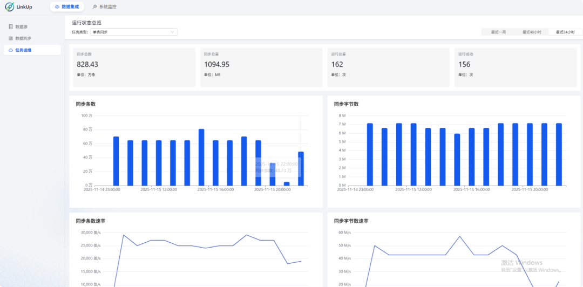This screenshot has width=583, height=287.
Task: Click the 100 万 axis label
Action: pyautogui.click(x=87, y=115)
